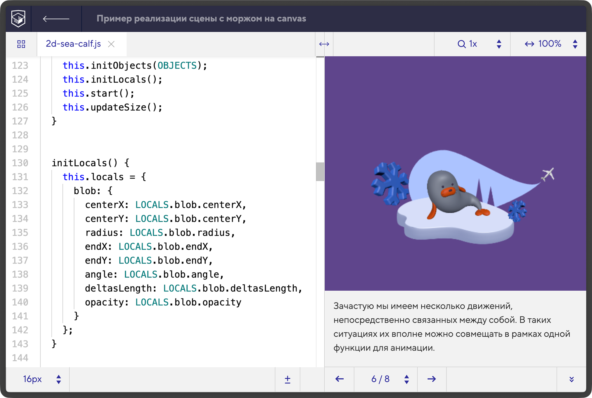The height and width of the screenshot is (398, 592).
Task: Go back using the long left arrow
Action: pyautogui.click(x=56, y=19)
